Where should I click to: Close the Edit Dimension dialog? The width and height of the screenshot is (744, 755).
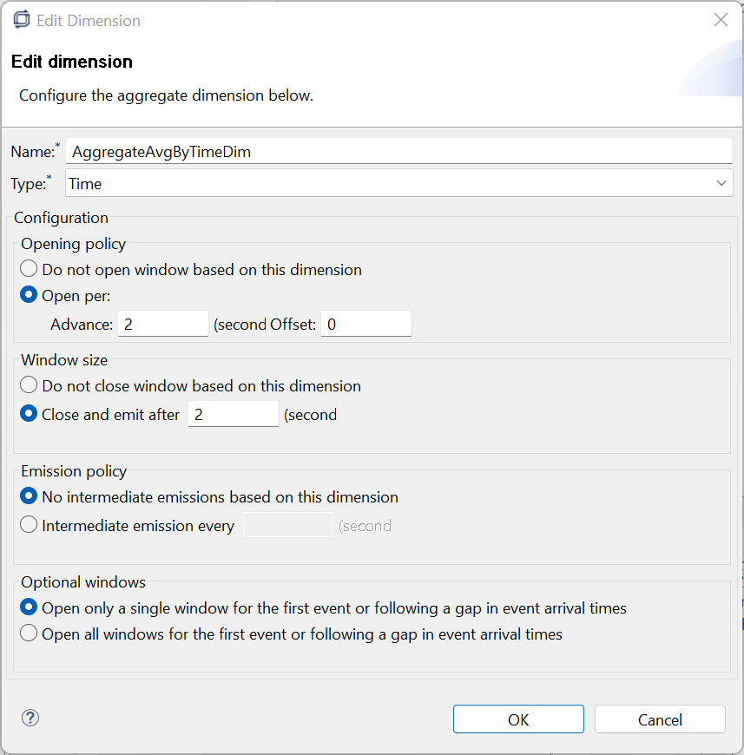tap(721, 19)
